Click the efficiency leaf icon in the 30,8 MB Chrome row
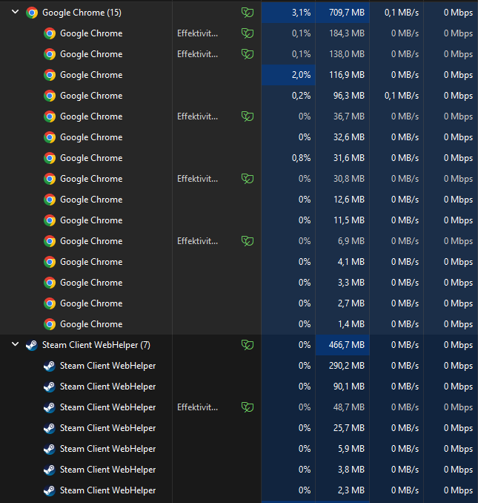This screenshot has width=478, height=503. (x=248, y=179)
